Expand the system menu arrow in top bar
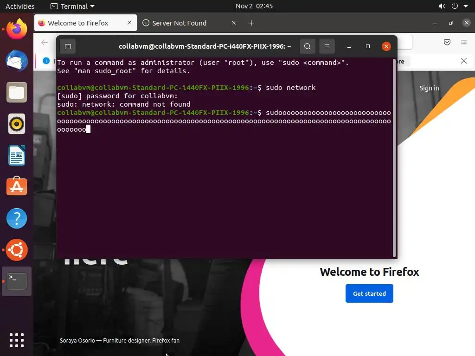Screen dimensions: 475x356 point(466,6)
